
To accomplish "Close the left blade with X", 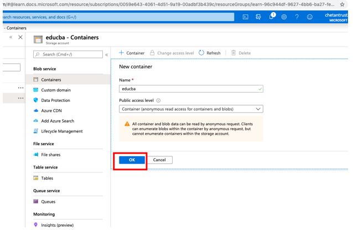I will [20, 37].
